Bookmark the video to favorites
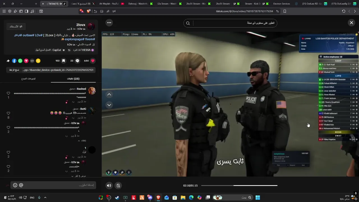This screenshot has width=359, height=202. pyautogui.click(x=64, y=61)
